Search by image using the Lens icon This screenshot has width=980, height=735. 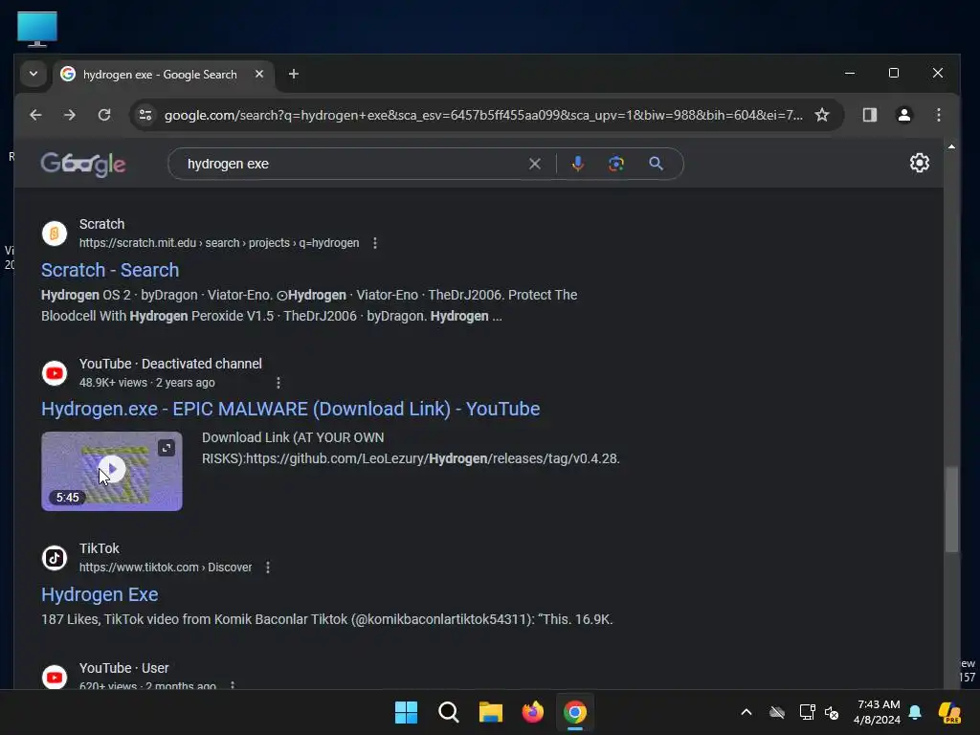pyautogui.click(x=616, y=164)
